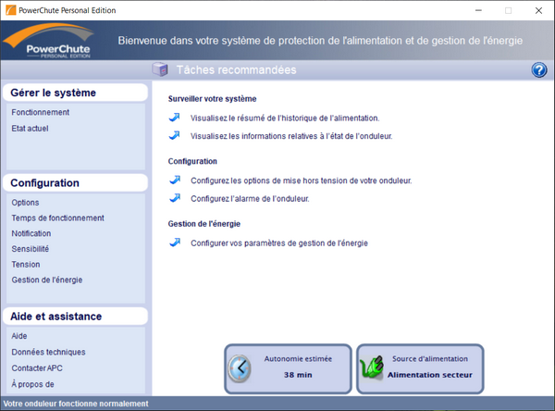Viewport: 555px width, 411px height.
Task: Open the Tension settings entry
Action: click(26, 265)
